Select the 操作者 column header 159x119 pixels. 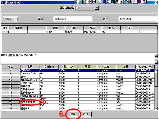(18, 28)
